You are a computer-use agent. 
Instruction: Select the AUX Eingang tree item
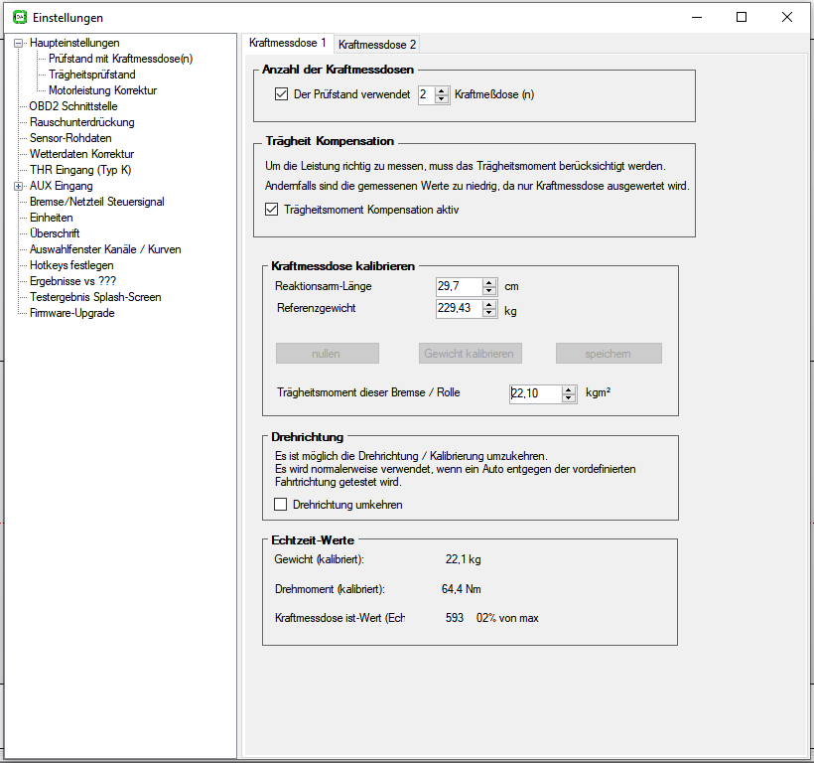coord(62,186)
